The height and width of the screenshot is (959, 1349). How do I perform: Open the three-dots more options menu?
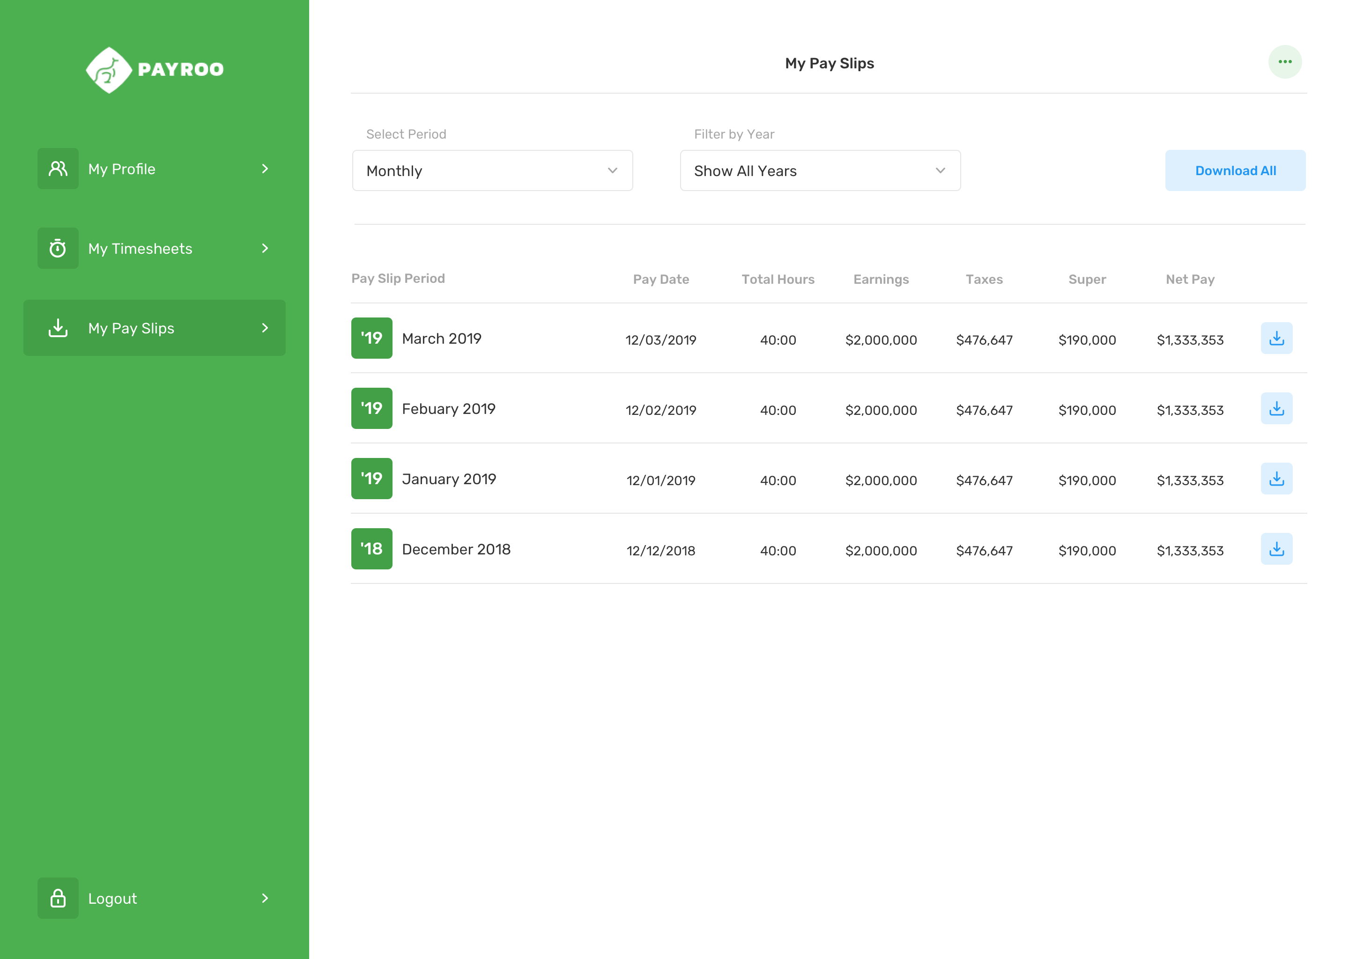(1285, 62)
